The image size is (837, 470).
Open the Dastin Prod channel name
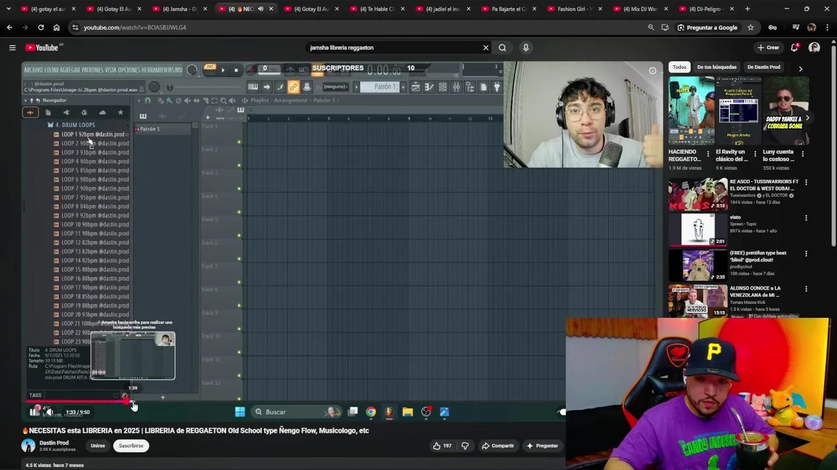pos(54,443)
